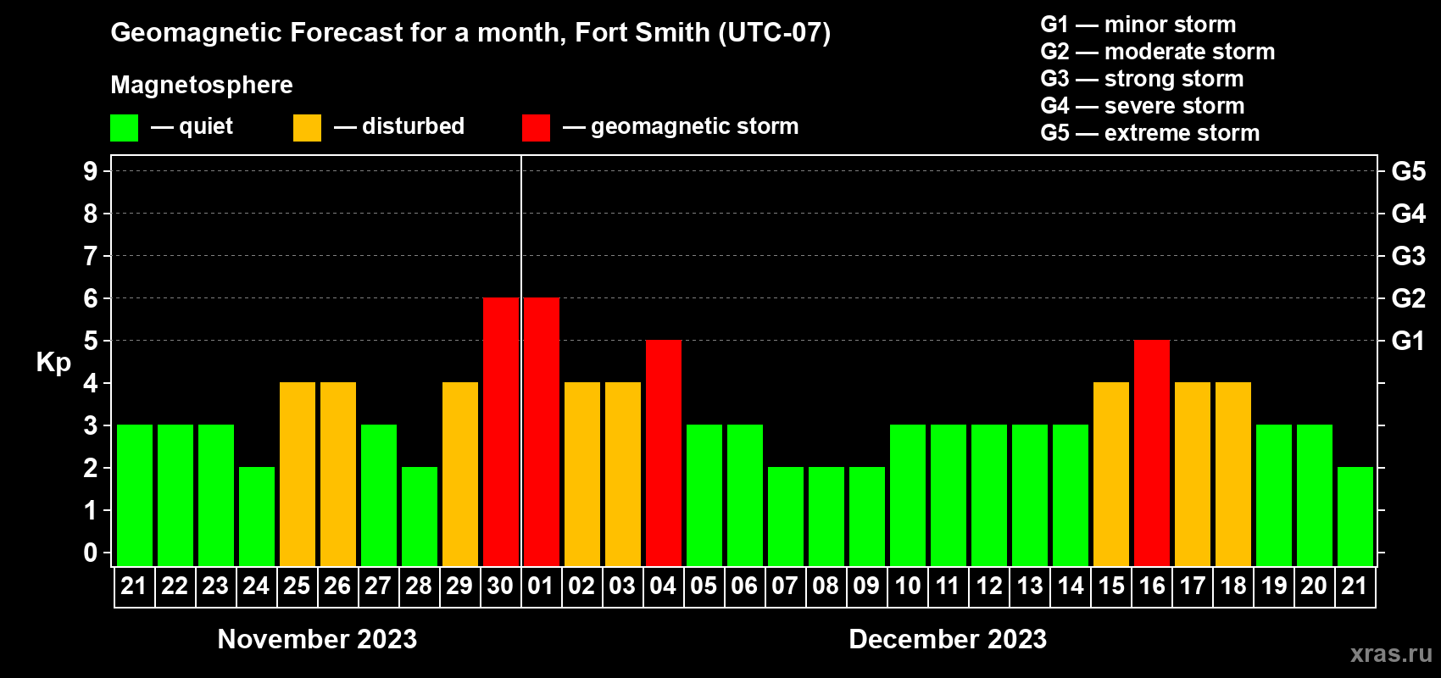Click date label 16 on the axis

(x=1151, y=586)
